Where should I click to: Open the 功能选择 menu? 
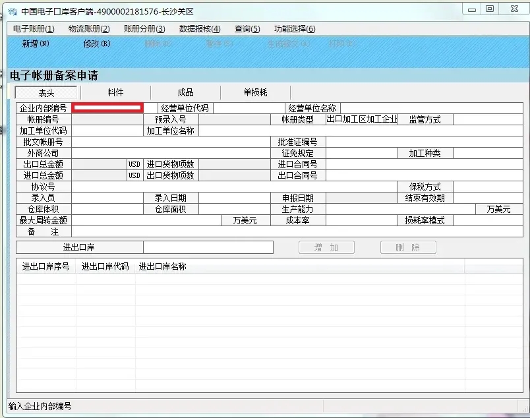(295, 29)
